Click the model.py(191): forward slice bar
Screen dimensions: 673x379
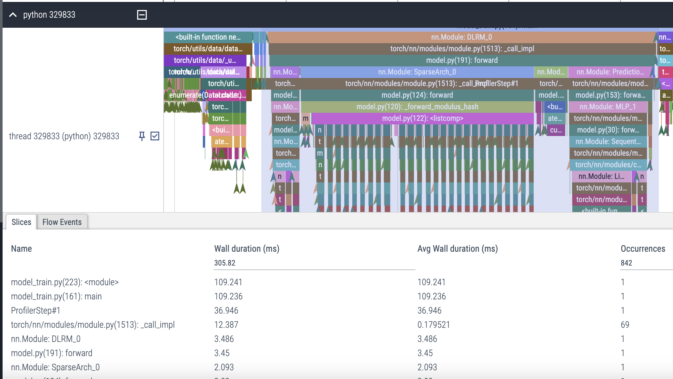[461, 60]
